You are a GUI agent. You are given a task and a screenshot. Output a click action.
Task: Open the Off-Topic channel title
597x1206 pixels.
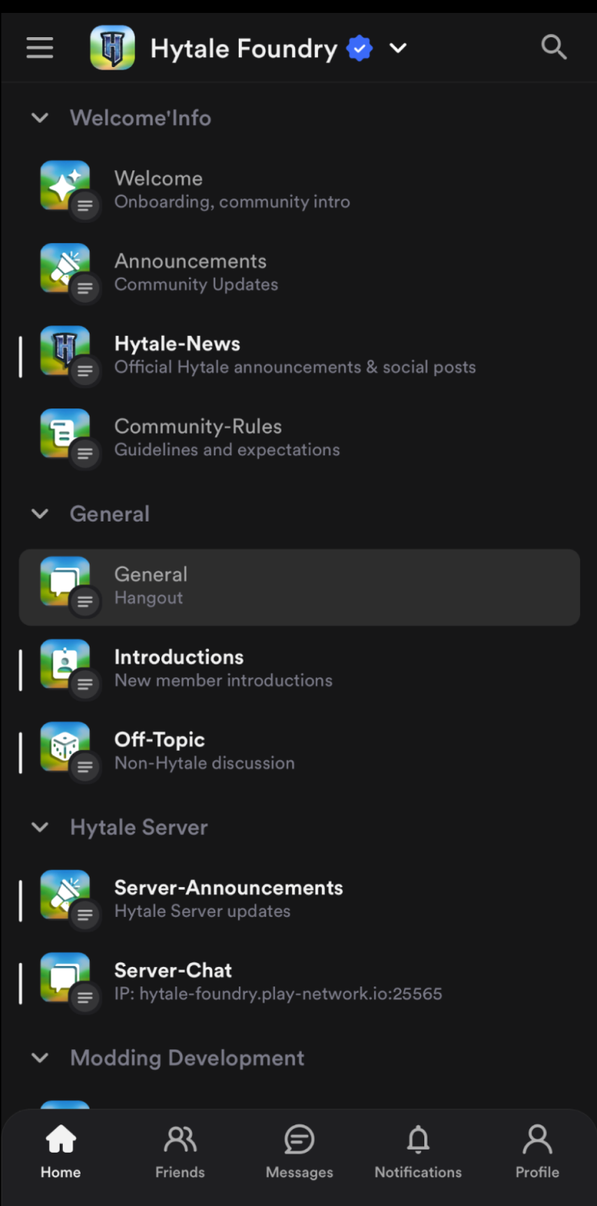tap(160, 739)
